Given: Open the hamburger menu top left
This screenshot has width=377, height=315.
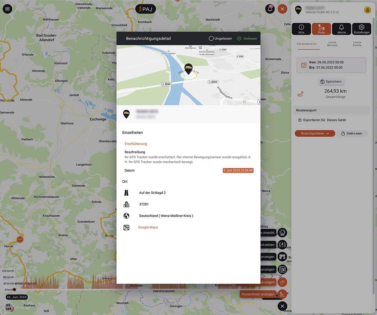Looking at the screenshot, I should [7, 8].
